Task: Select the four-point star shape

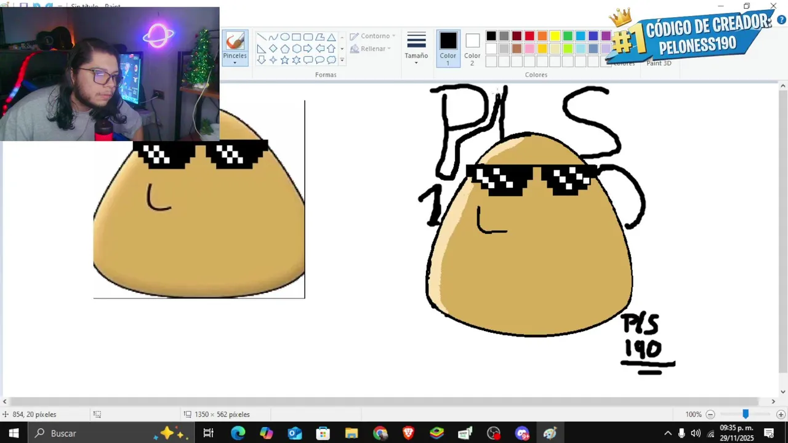Action: (273, 60)
